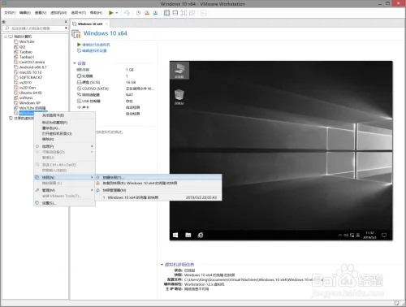406x307 pixels.
Task: Open the 文件(F) menu
Action: (x=10, y=13)
